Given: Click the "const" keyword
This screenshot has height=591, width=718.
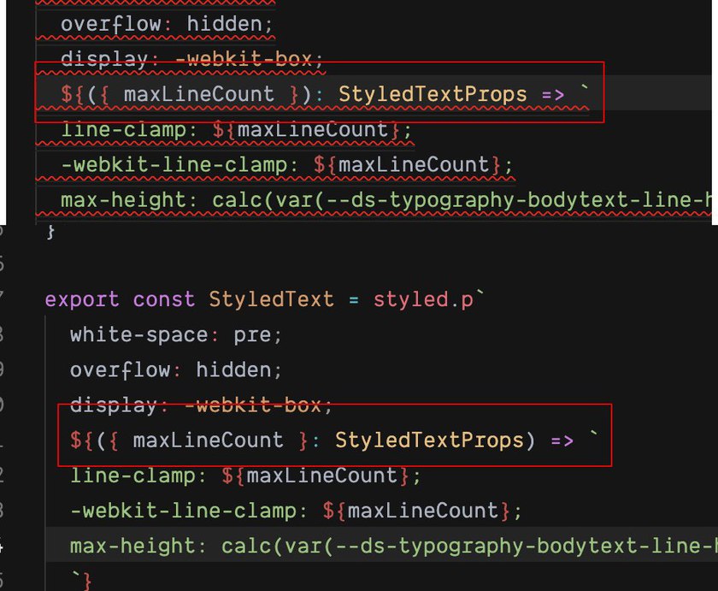Looking at the screenshot, I should point(164,299).
